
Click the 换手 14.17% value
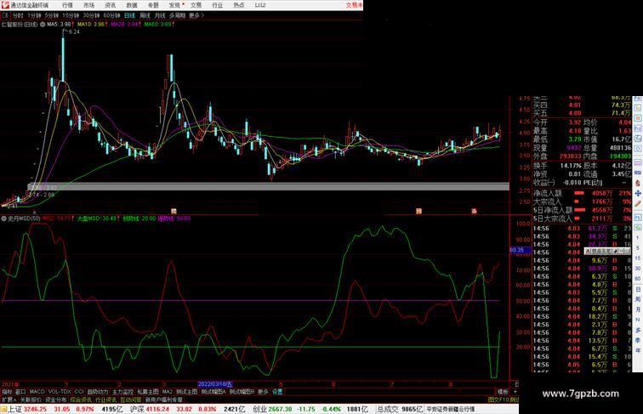point(571,166)
